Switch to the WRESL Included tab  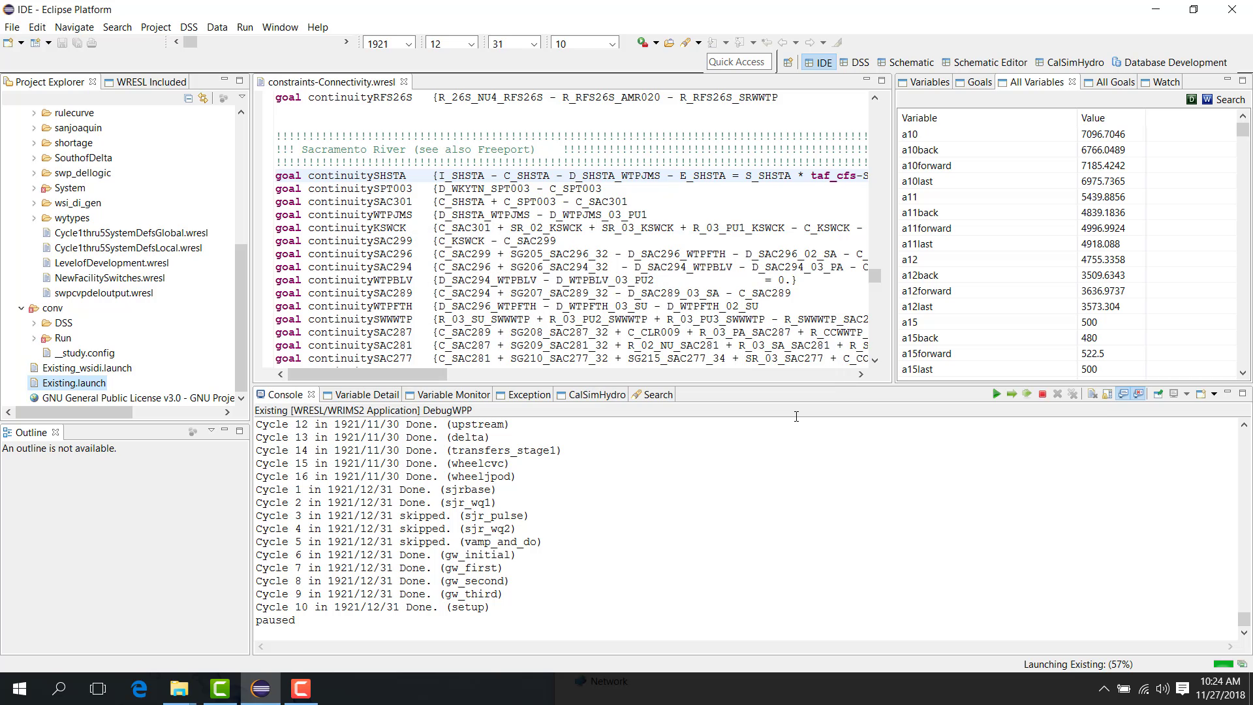146,82
